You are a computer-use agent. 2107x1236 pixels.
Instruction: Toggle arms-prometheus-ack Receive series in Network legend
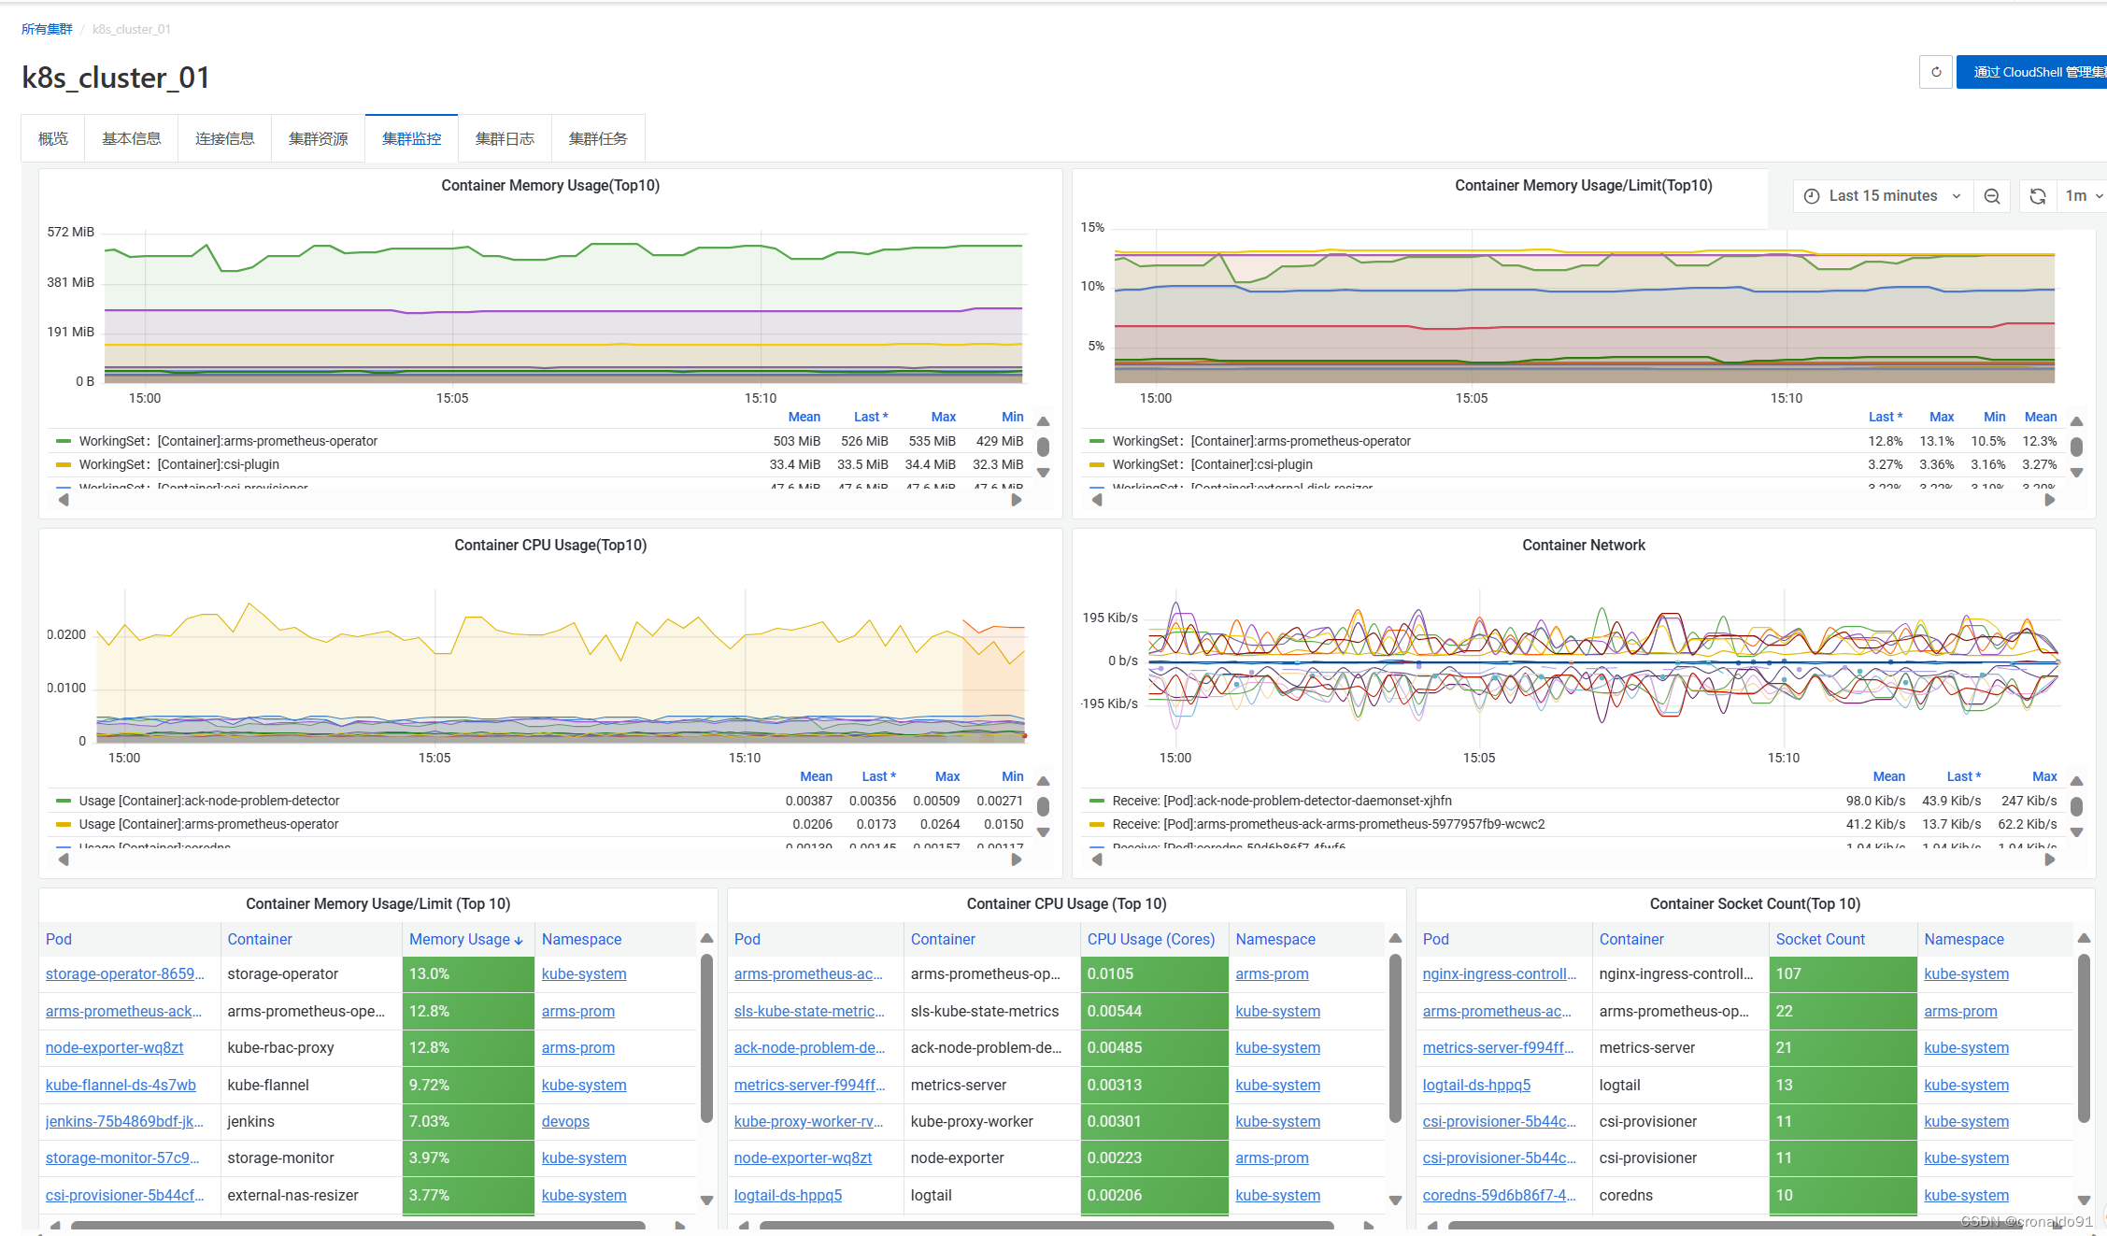click(1329, 824)
